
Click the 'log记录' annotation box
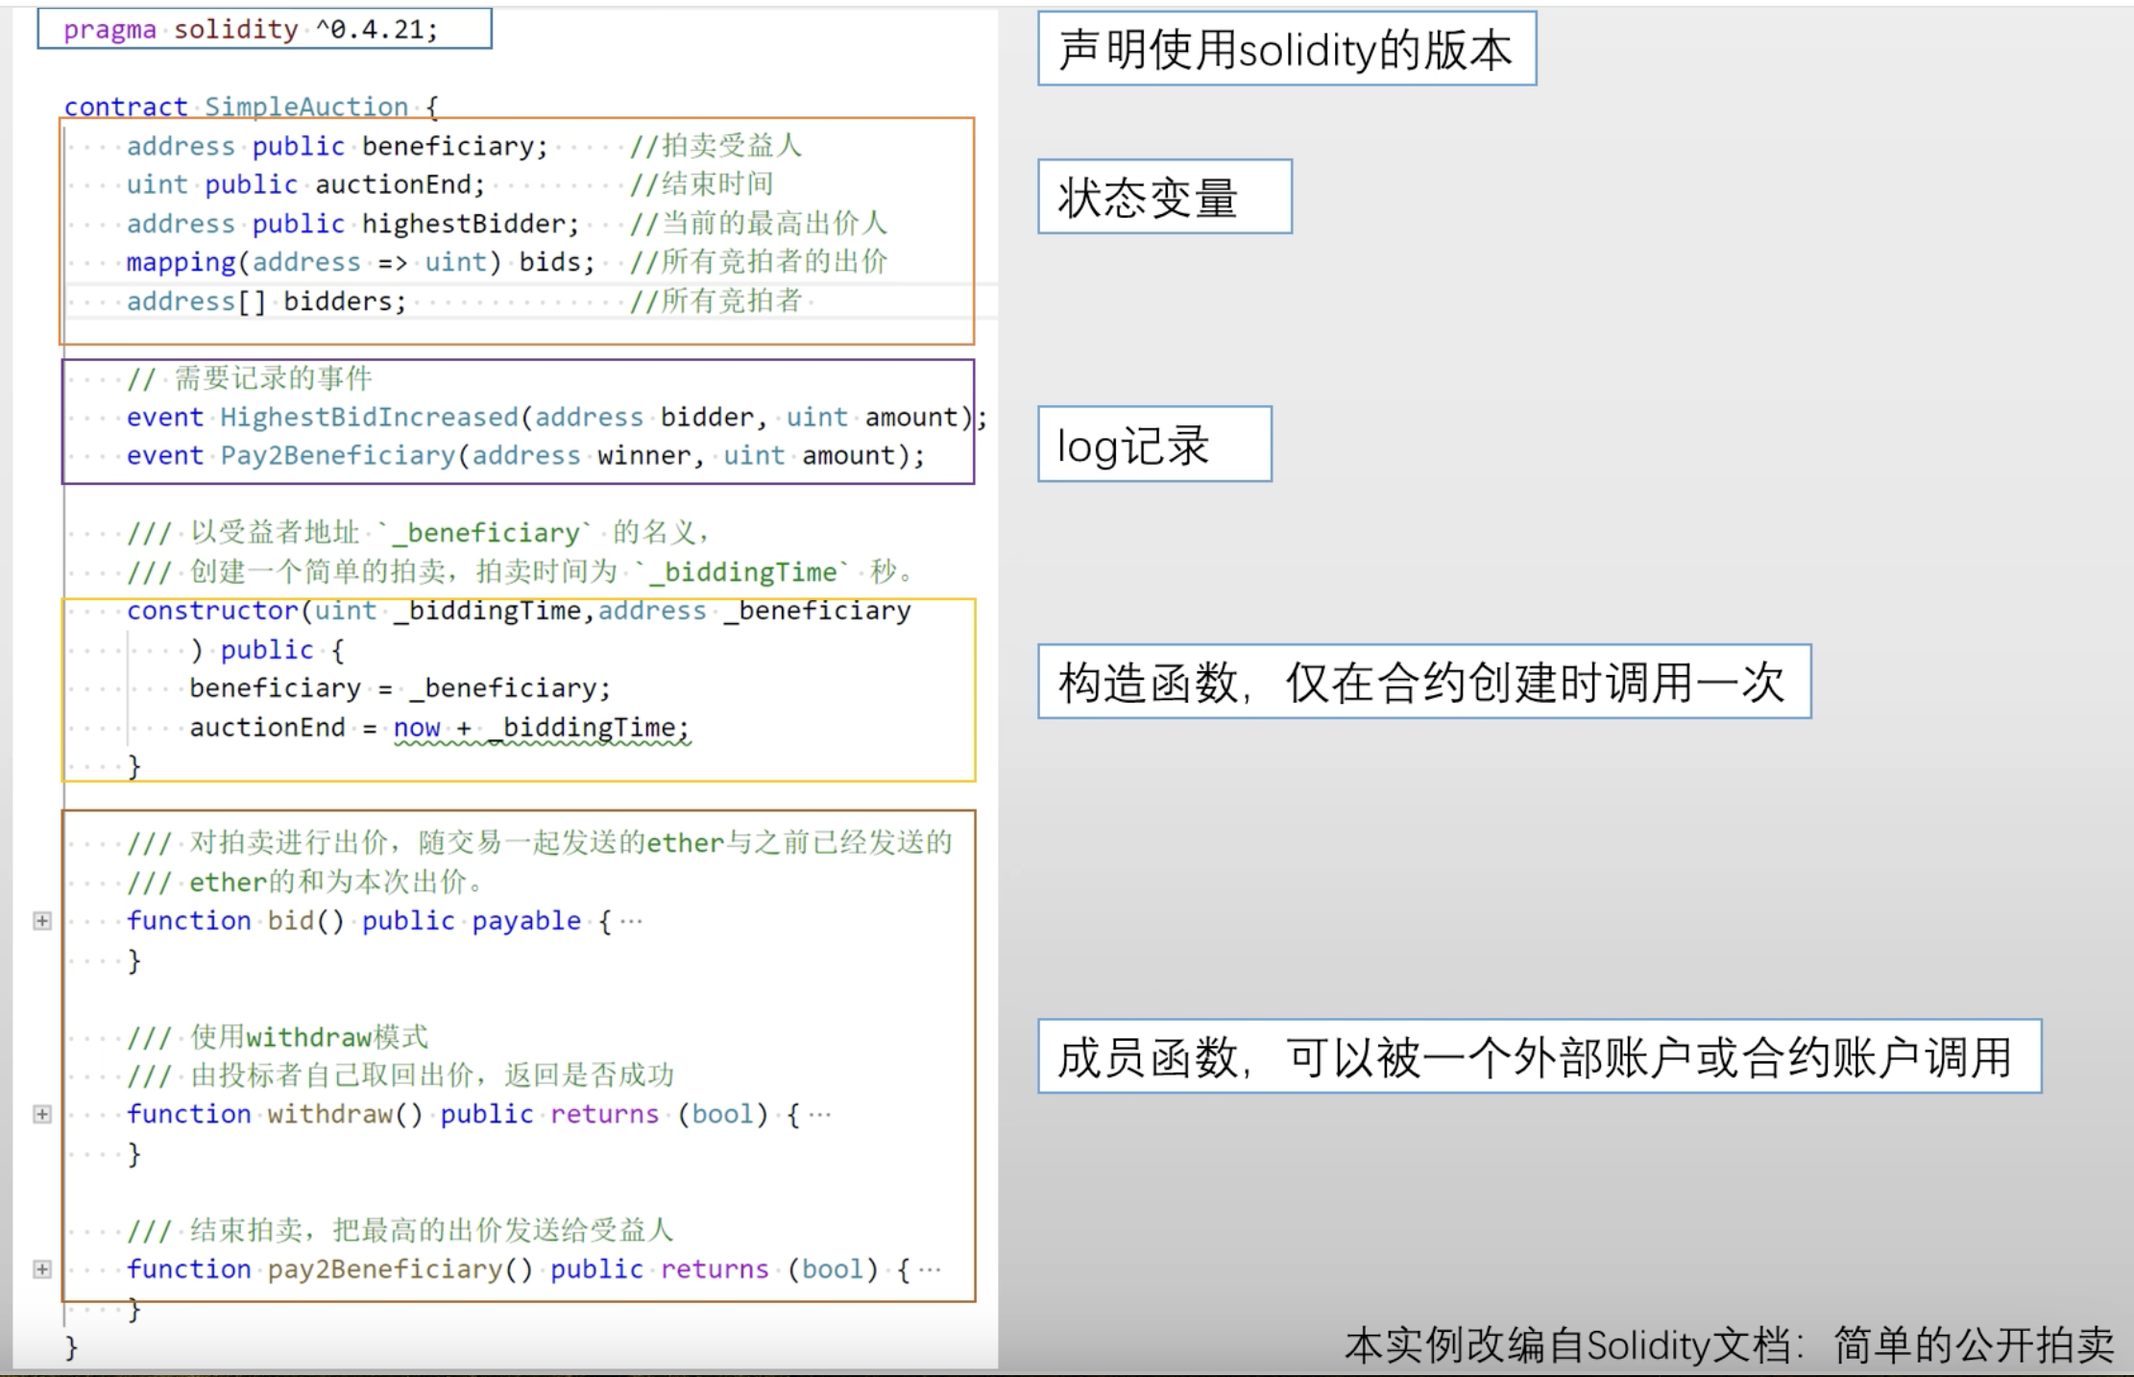pyautogui.click(x=1153, y=445)
